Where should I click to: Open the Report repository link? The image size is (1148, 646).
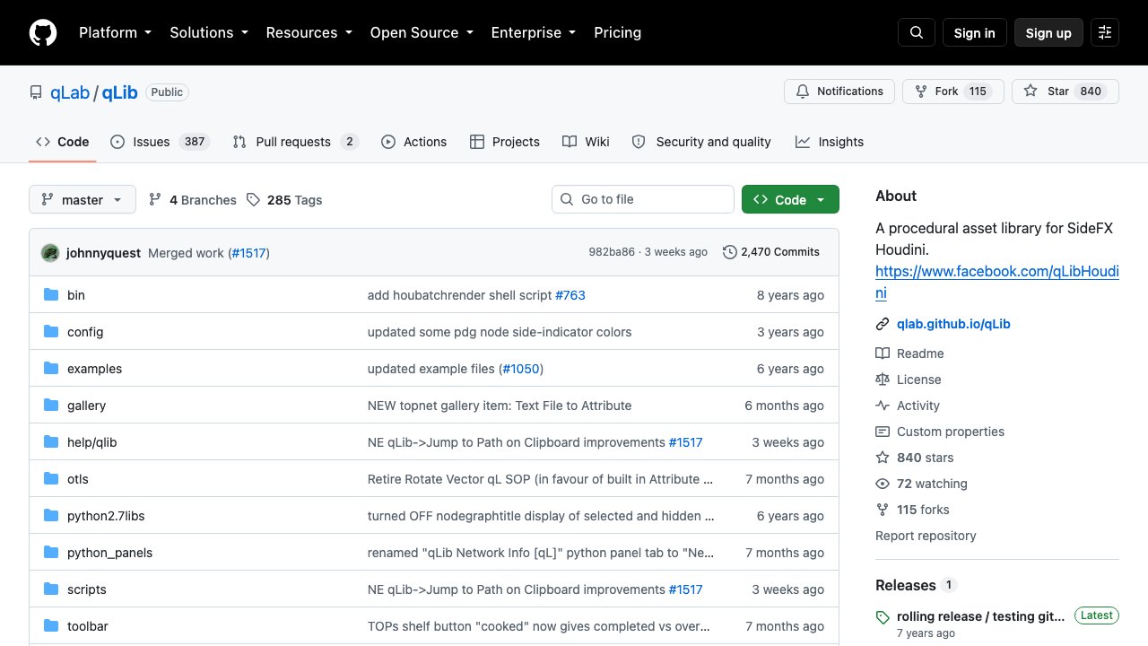pos(926,536)
